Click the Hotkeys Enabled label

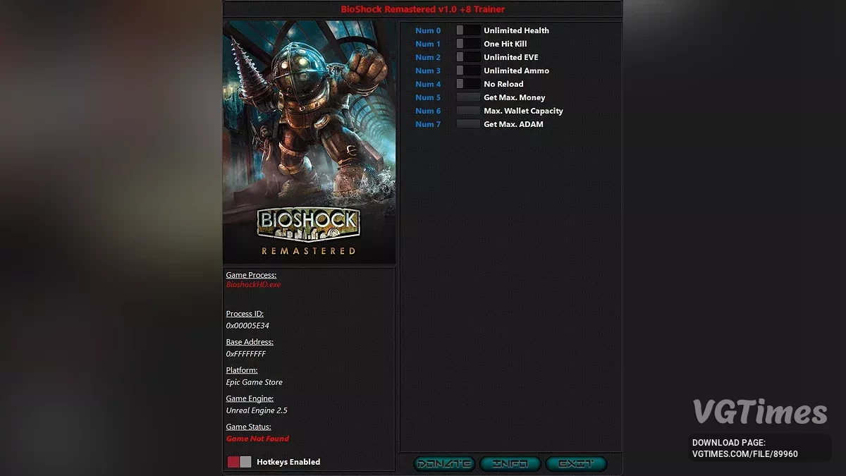288,462
